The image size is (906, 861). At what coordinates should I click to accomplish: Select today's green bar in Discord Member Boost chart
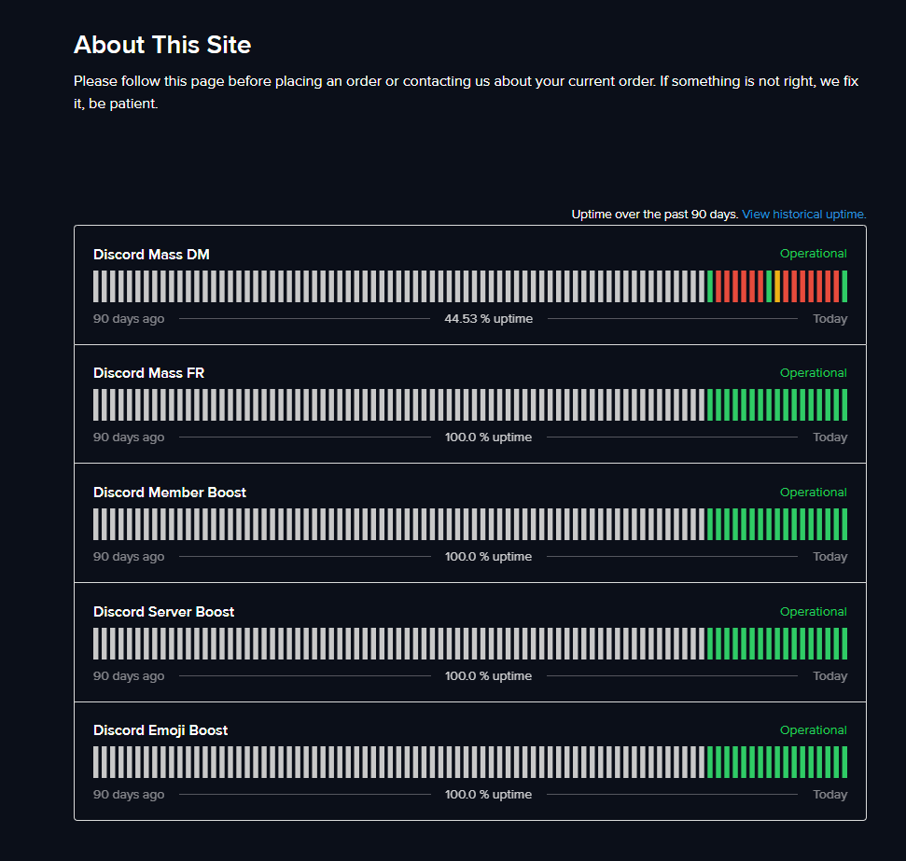(x=844, y=524)
